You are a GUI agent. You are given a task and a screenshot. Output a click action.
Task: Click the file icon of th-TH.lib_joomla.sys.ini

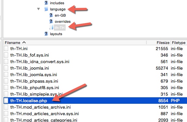[x=6, y=75]
